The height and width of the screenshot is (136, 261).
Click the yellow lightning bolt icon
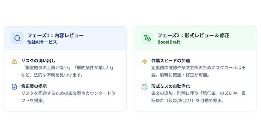(144, 61)
